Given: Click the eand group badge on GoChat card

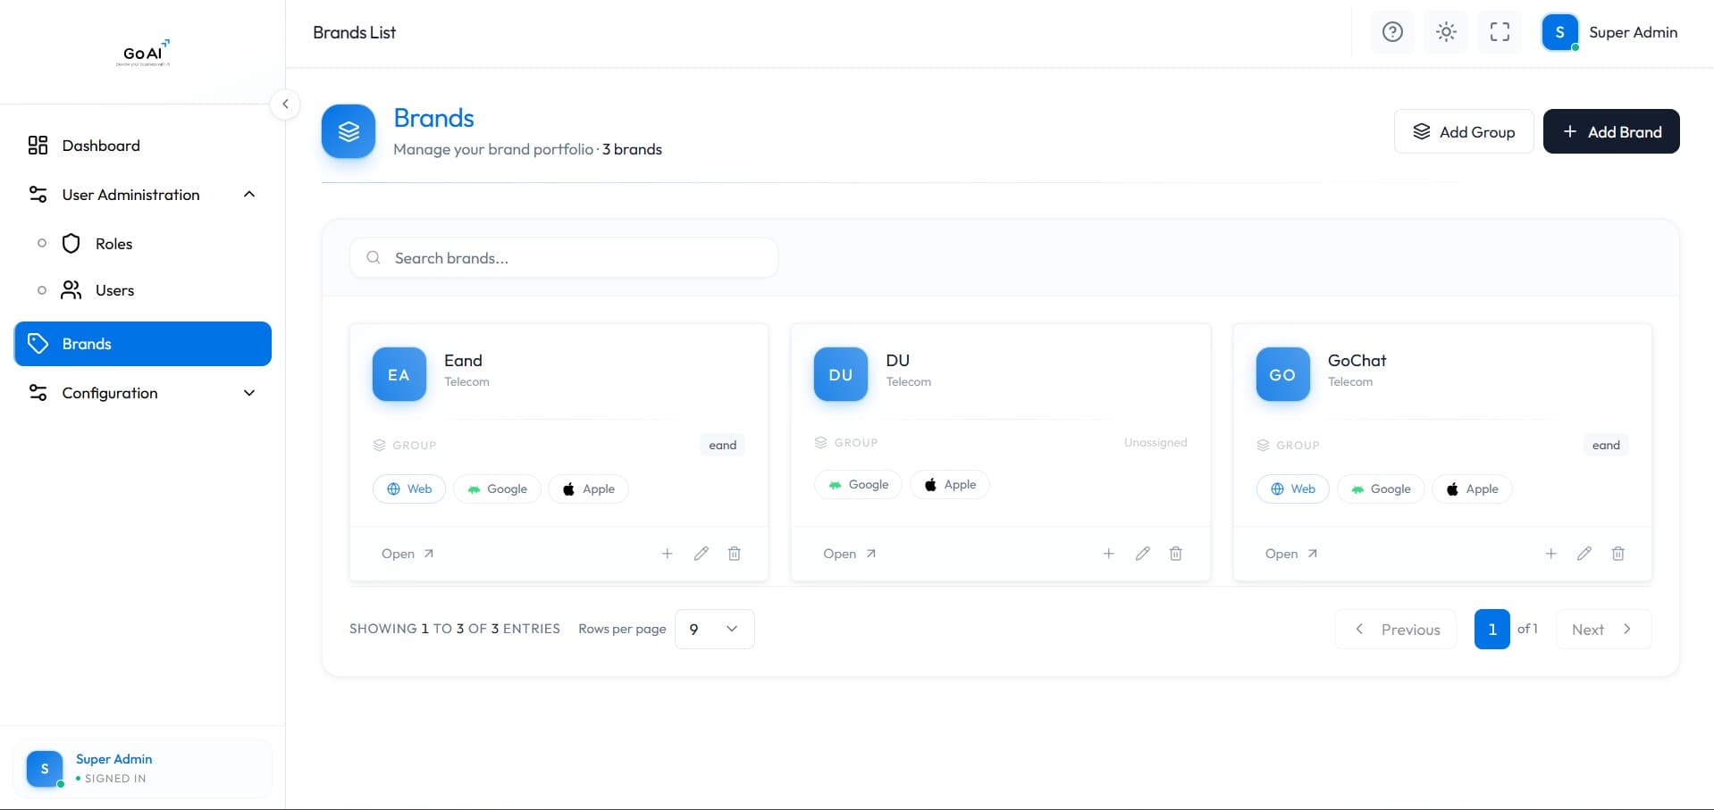Looking at the screenshot, I should pos(1606,445).
